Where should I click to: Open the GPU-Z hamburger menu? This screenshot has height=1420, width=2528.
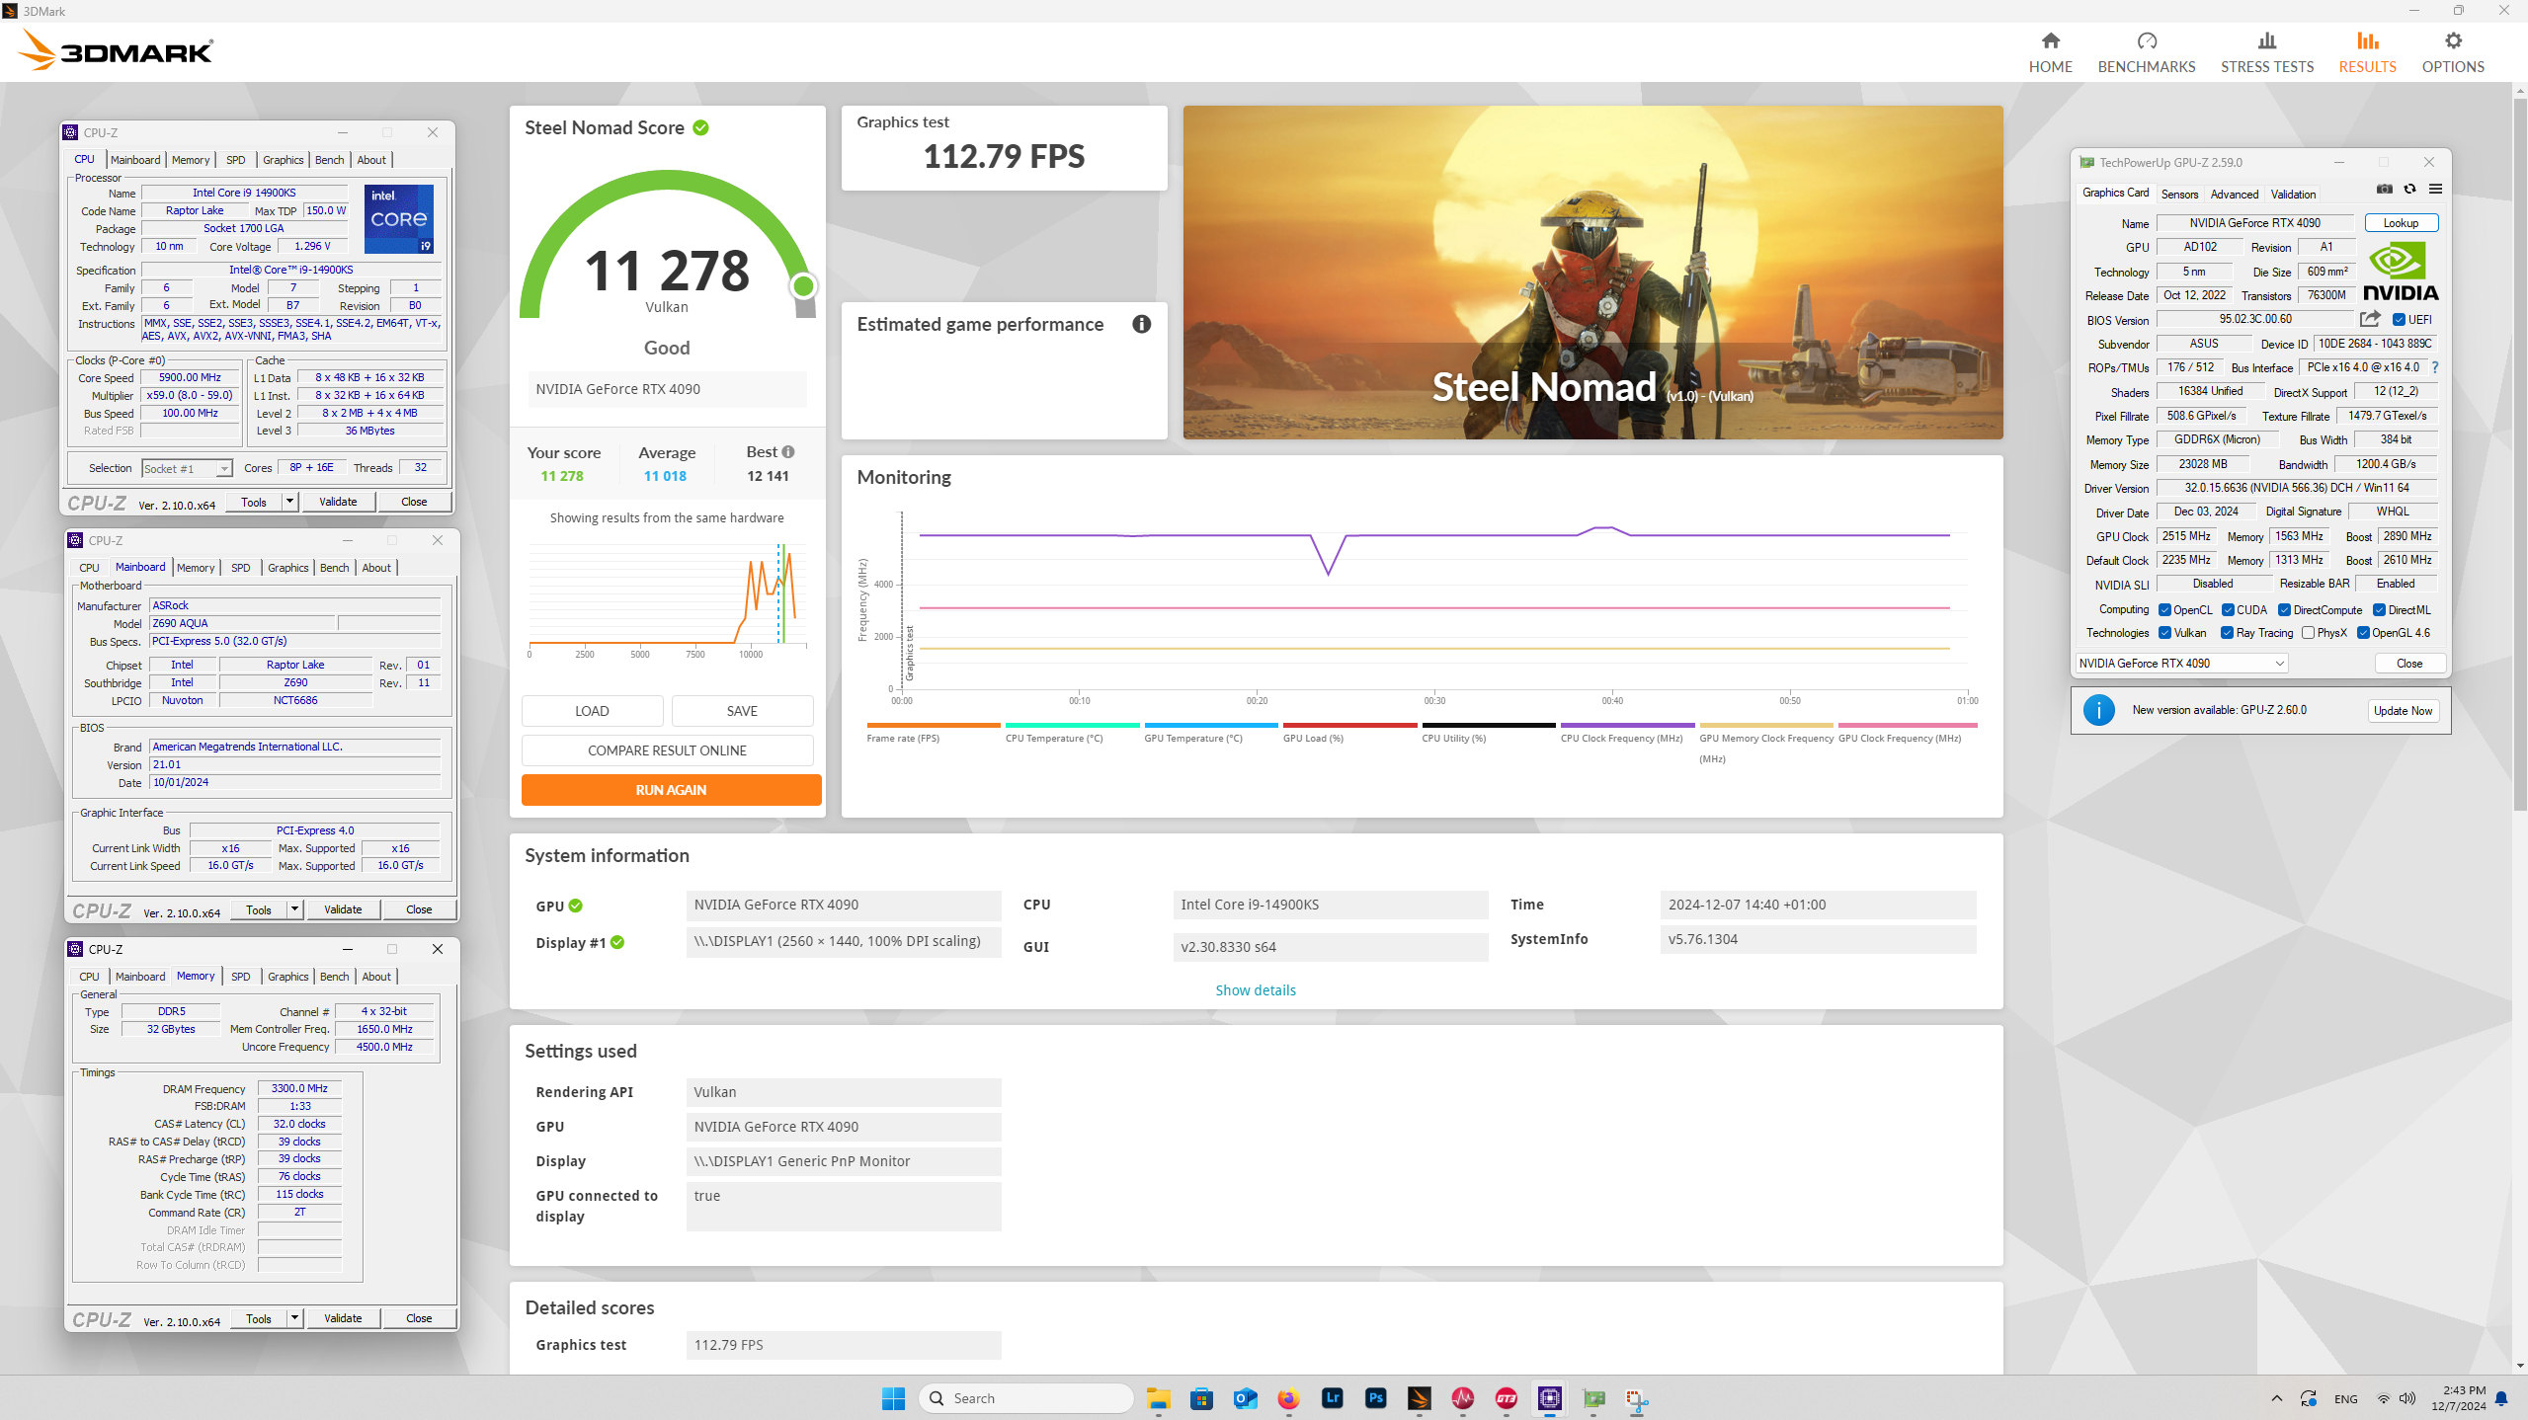pyautogui.click(x=2435, y=189)
